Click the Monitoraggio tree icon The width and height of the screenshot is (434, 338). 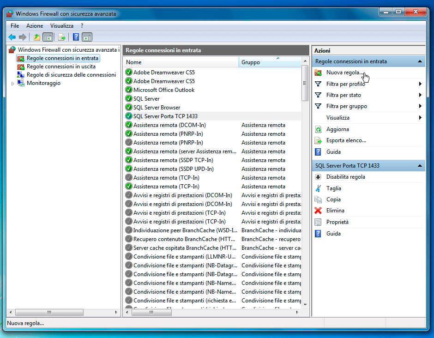click(21, 83)
